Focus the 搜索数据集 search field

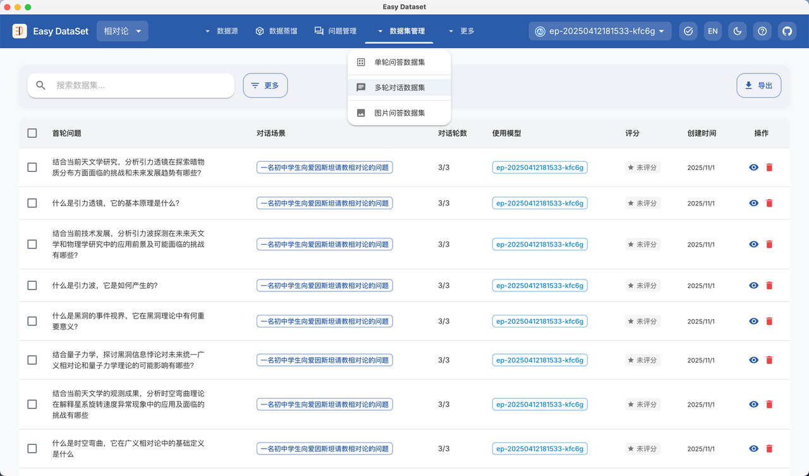131,85
